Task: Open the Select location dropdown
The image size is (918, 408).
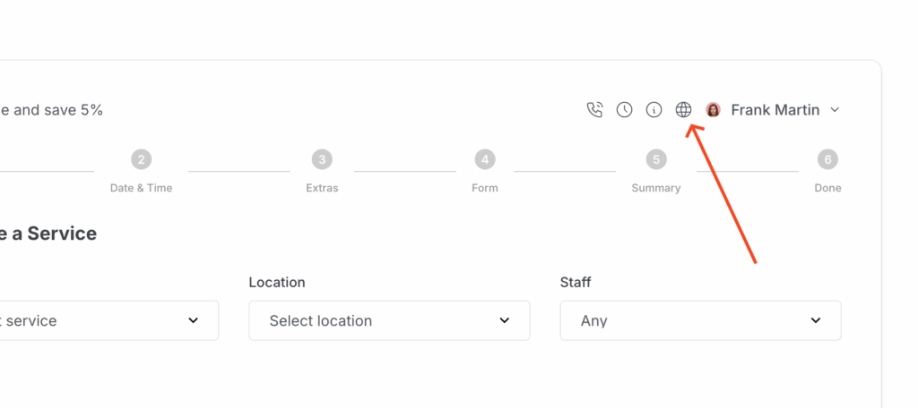Action: click(x=389, y=320)
